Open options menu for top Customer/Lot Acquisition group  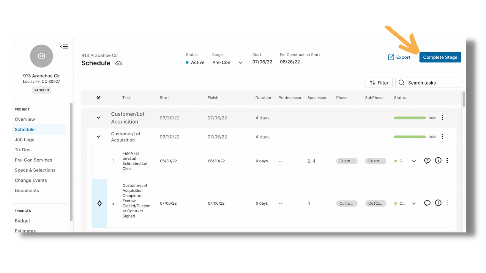click(442, 118)
